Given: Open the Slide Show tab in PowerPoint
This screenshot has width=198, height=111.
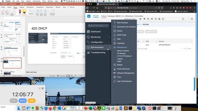Looking at the screenshot, I should (49, 7).
